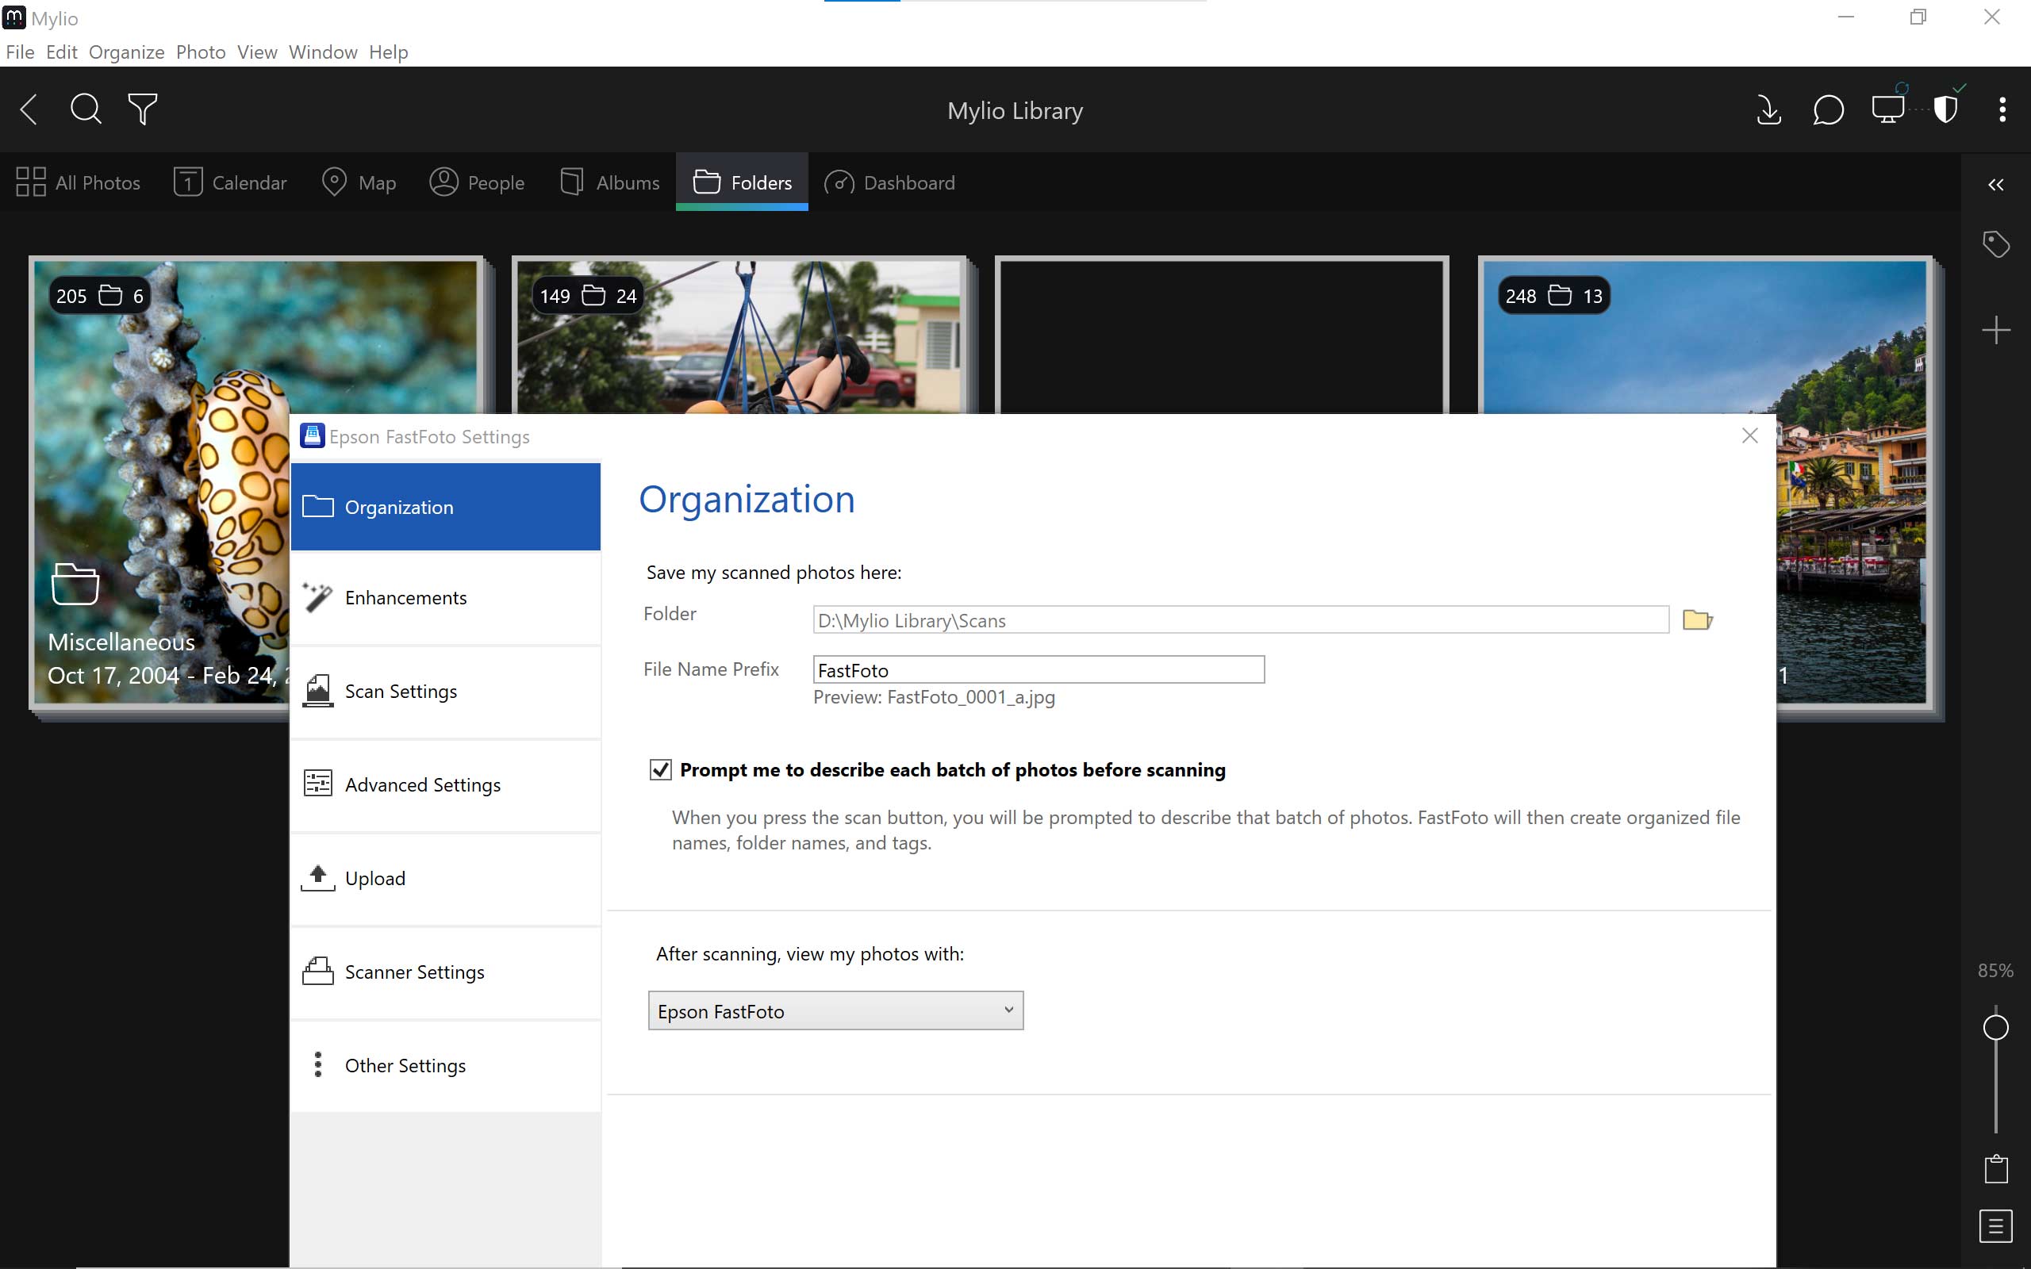This screenshot has width=2031, height=1269.
Task: Open the tag icon in right sidebar
Action: (x=1996, y=244)
